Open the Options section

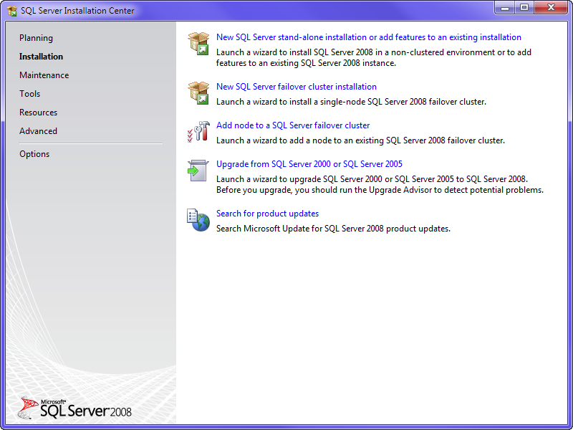tap(35, 153)
